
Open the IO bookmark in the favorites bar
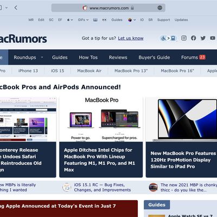point(142,20)
